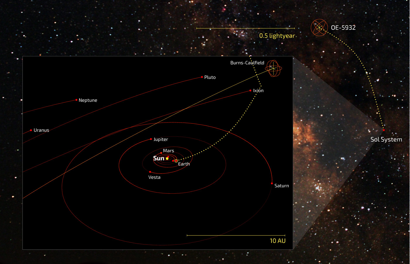410x264 pixels.
Task: Select the Pluto label
Action: click(x=210, y=77)
